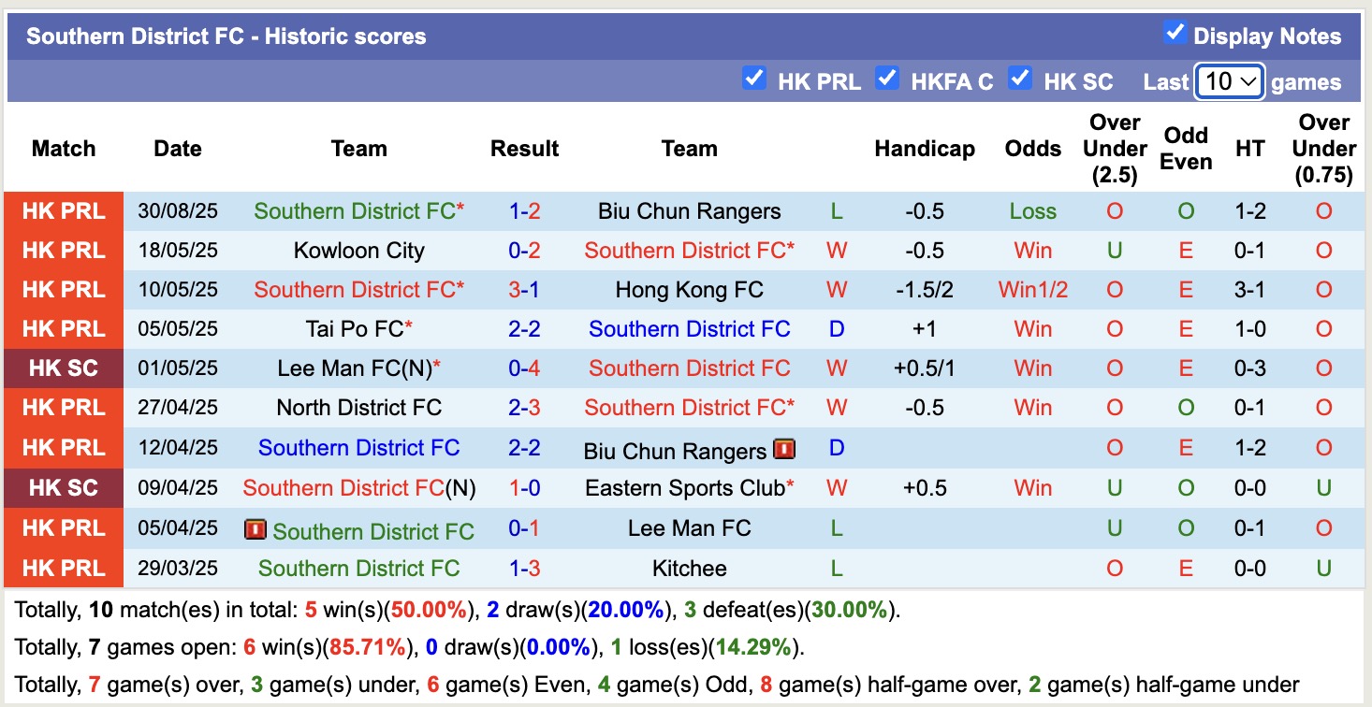The height and width of the screenshot is (707, 1372).
Task: Open the 3-1 match result against Hong Kong FC
Action: pos(524,290)
